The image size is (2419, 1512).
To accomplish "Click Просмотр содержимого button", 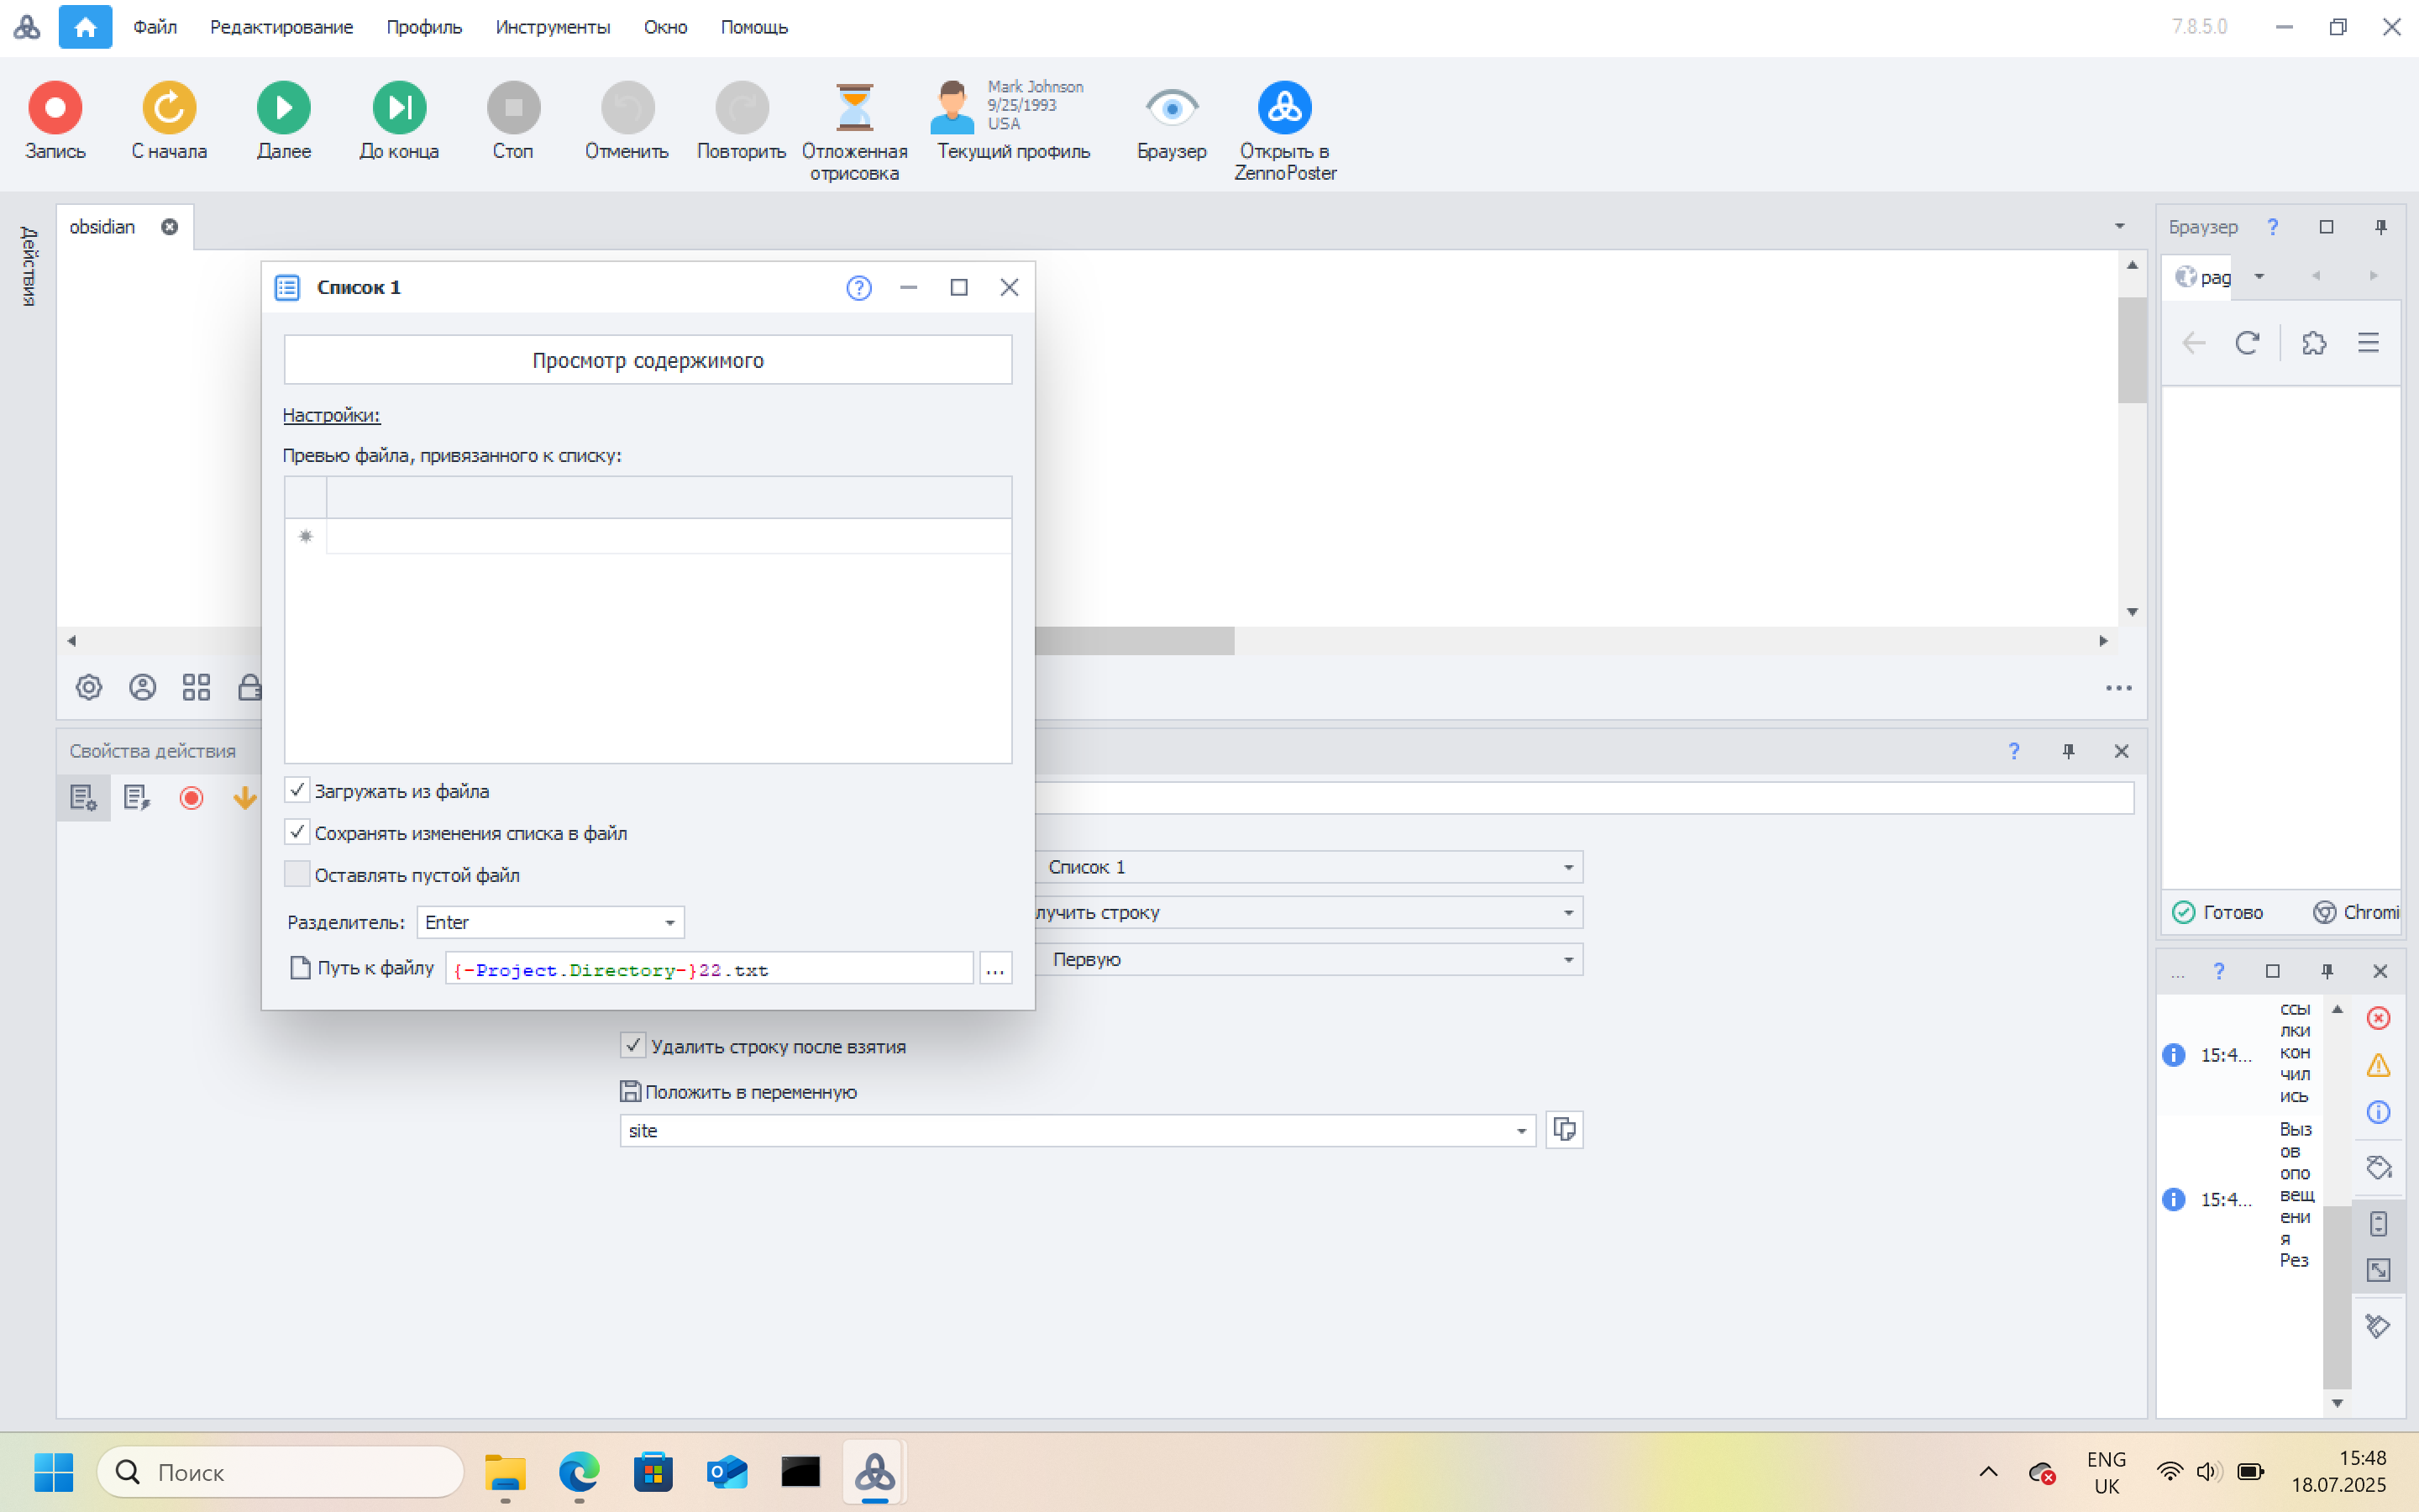I will coord(648,360).
